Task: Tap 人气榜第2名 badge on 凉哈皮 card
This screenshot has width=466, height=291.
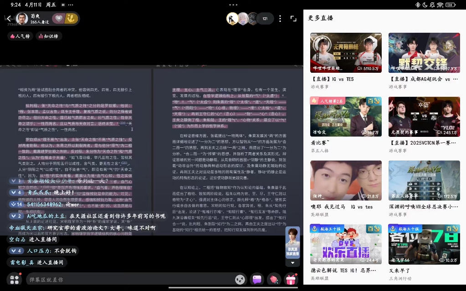Action: [x=327, y=101]
